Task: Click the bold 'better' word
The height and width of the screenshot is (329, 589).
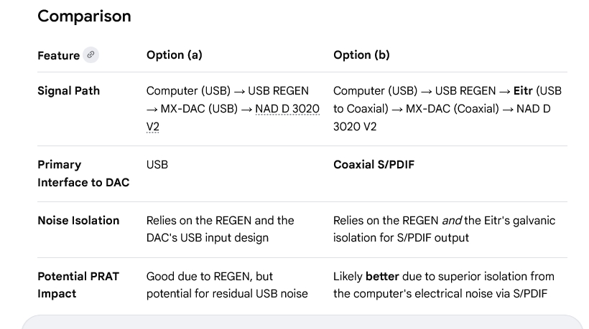Action: (381, 277)
